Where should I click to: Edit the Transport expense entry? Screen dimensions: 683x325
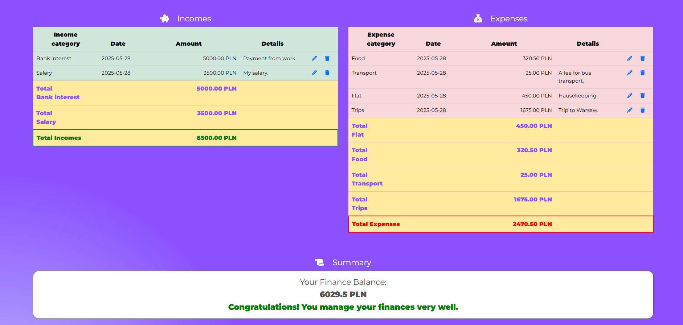[x=630, y=73]
